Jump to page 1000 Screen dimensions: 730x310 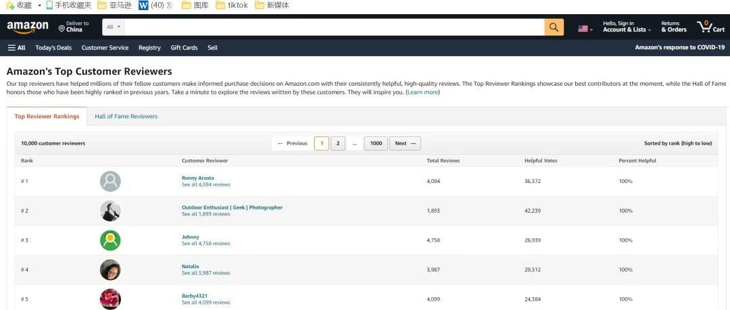click(376, 143)
